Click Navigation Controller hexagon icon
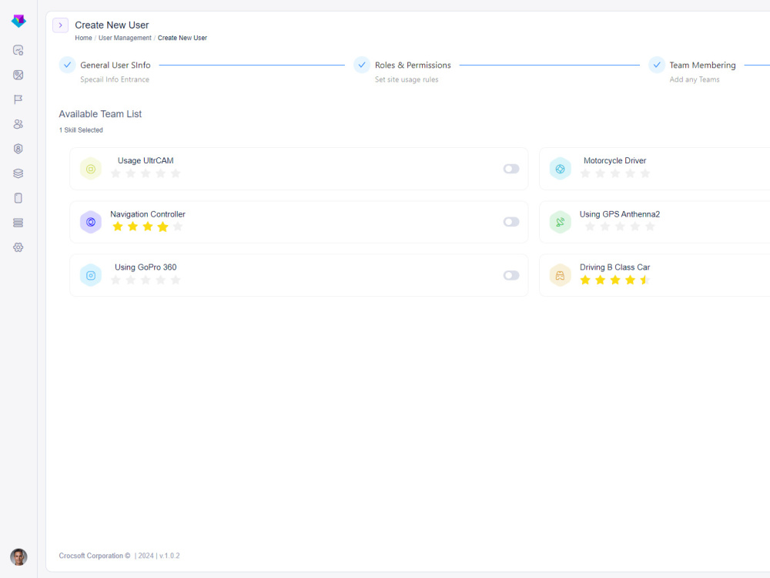 [x=91, y=222]
